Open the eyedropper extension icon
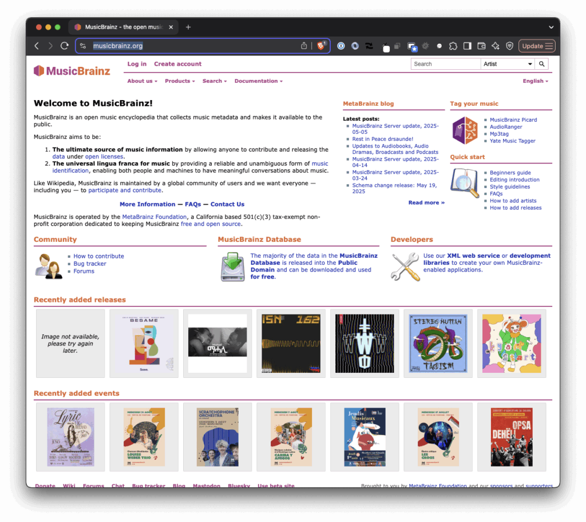 coord(385,47)
